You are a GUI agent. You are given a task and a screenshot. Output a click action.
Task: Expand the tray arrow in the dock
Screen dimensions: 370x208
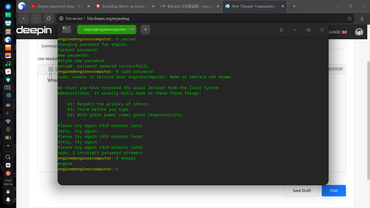pyautogui.click(x=8, y=146)
